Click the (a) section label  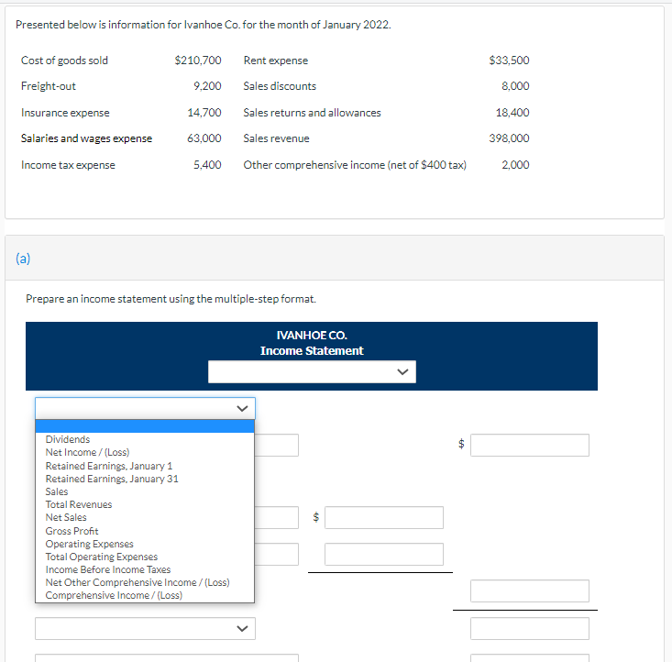tap(23, 259)
